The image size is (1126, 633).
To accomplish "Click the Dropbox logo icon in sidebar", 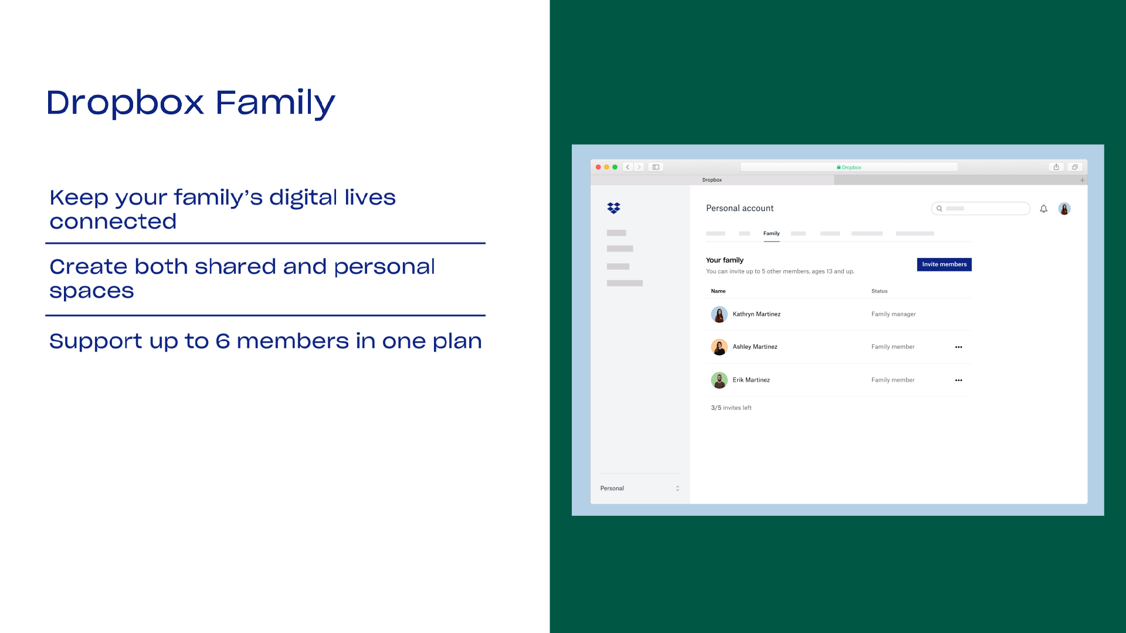I will [x=613, y=208].
